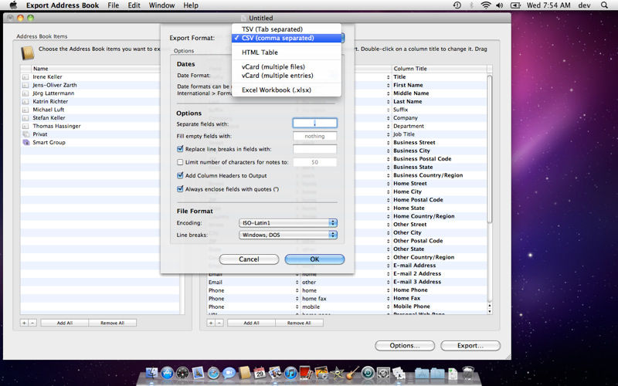Screen dimensions: 618x386
Task: Confirm options with OK button
Action: coord(314,259)
